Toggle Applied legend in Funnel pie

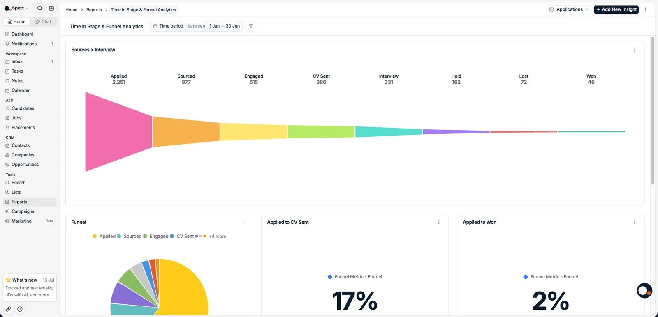tap(104, 237)
